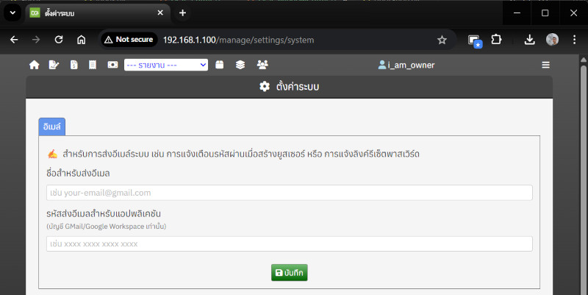Open the users group icon in navbar
588x295 pixels.
point(262,65)
